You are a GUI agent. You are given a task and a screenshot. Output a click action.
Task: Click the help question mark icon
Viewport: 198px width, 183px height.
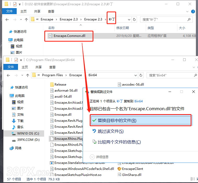click(193, 12)
